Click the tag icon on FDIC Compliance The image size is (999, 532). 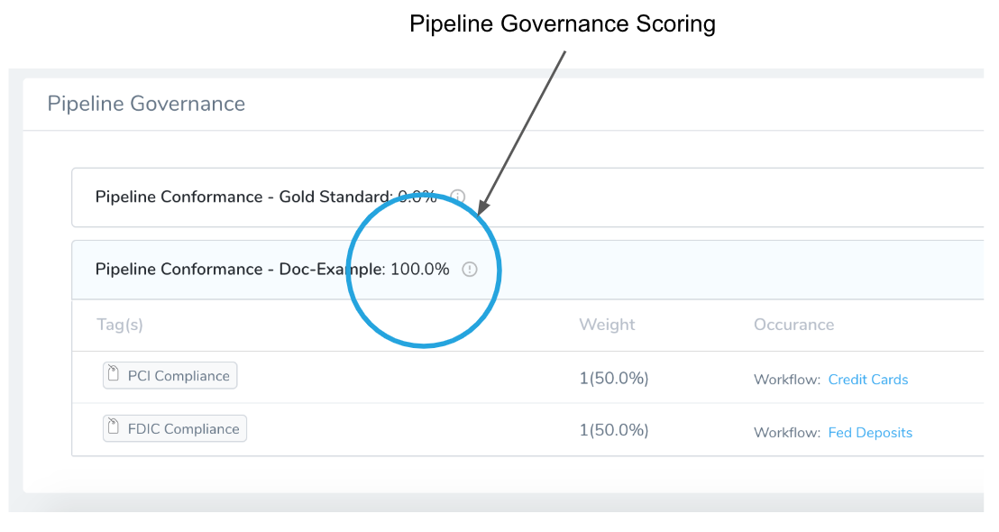coord(114,427)
